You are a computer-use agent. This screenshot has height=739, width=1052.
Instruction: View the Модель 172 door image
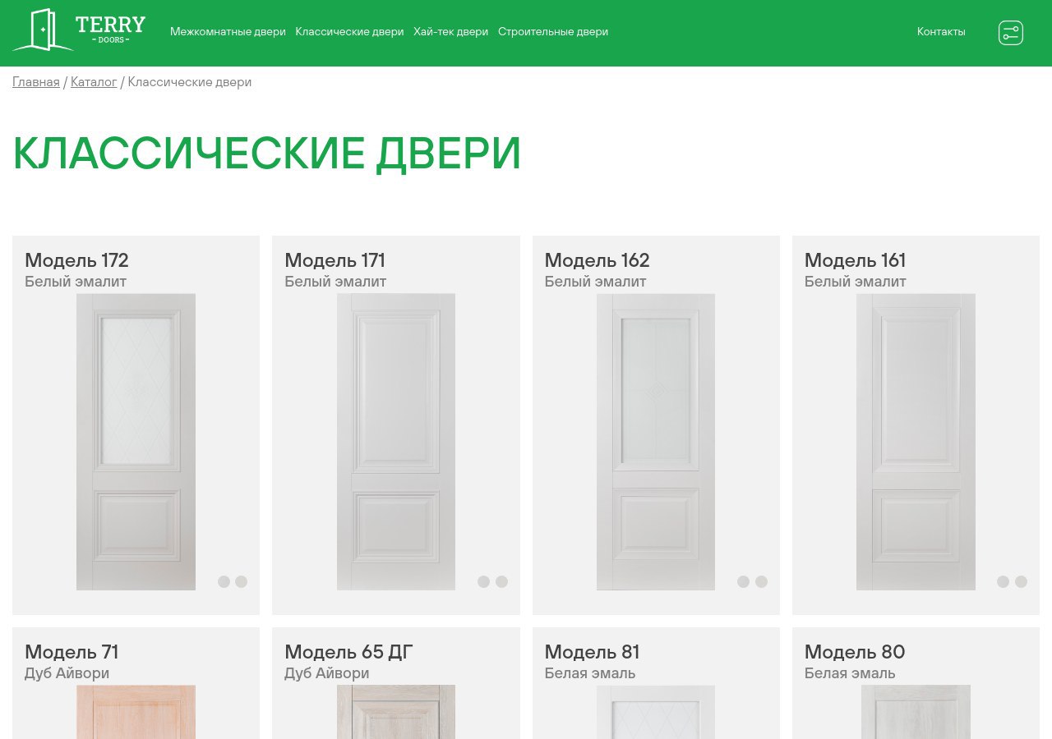[x=136, y=442]
